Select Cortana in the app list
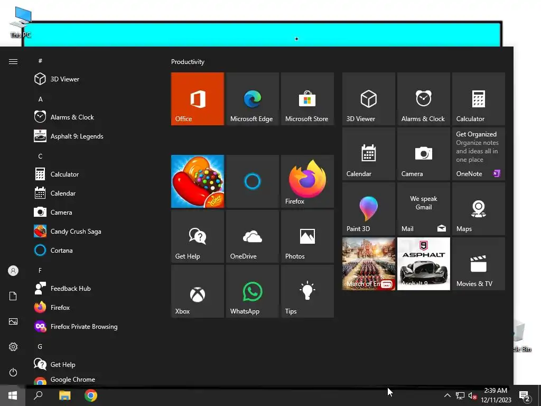Viewport: 541px width, 406px height. tap(93, 250)
